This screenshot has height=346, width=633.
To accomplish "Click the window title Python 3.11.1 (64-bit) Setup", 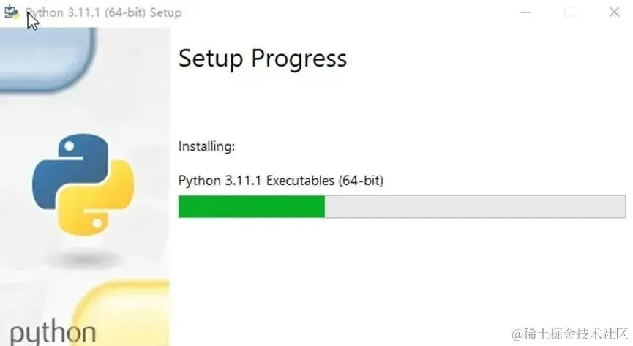I will (x=104, y=12).
